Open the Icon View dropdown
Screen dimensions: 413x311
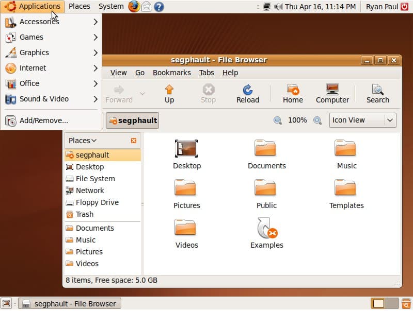(x=362, y=120)
